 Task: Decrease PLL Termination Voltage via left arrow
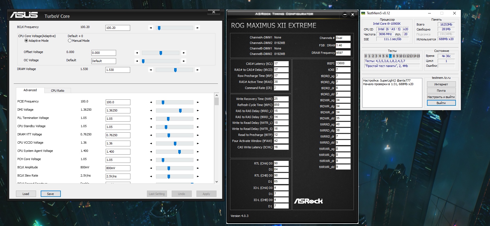coord(151,119)
